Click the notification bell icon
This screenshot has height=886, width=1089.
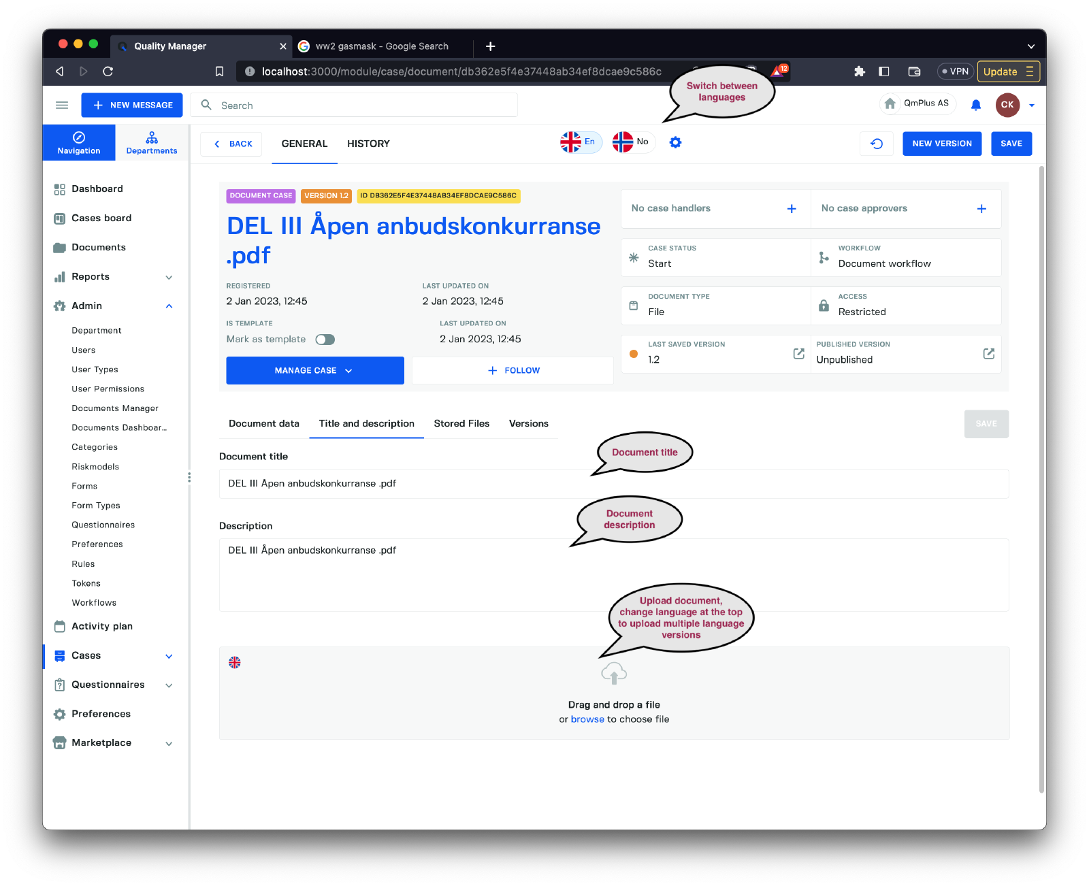[x=975, y=105]
